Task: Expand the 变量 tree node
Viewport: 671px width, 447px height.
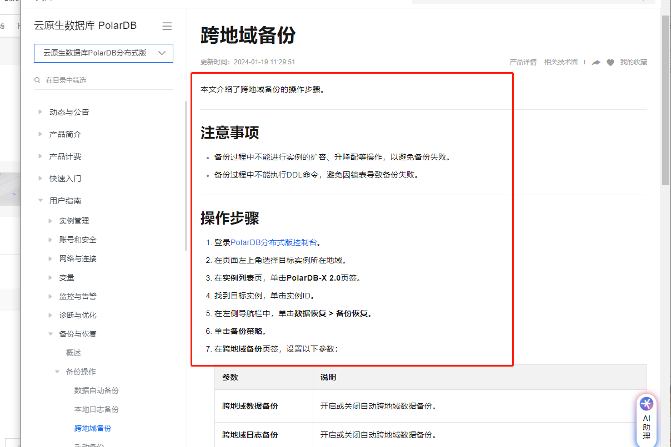Action: pos(51,277)
